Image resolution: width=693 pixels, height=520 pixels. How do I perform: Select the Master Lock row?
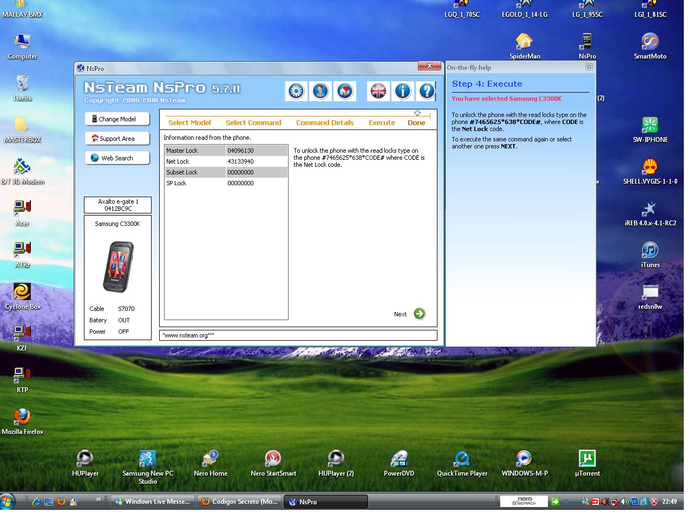[226, 151]
